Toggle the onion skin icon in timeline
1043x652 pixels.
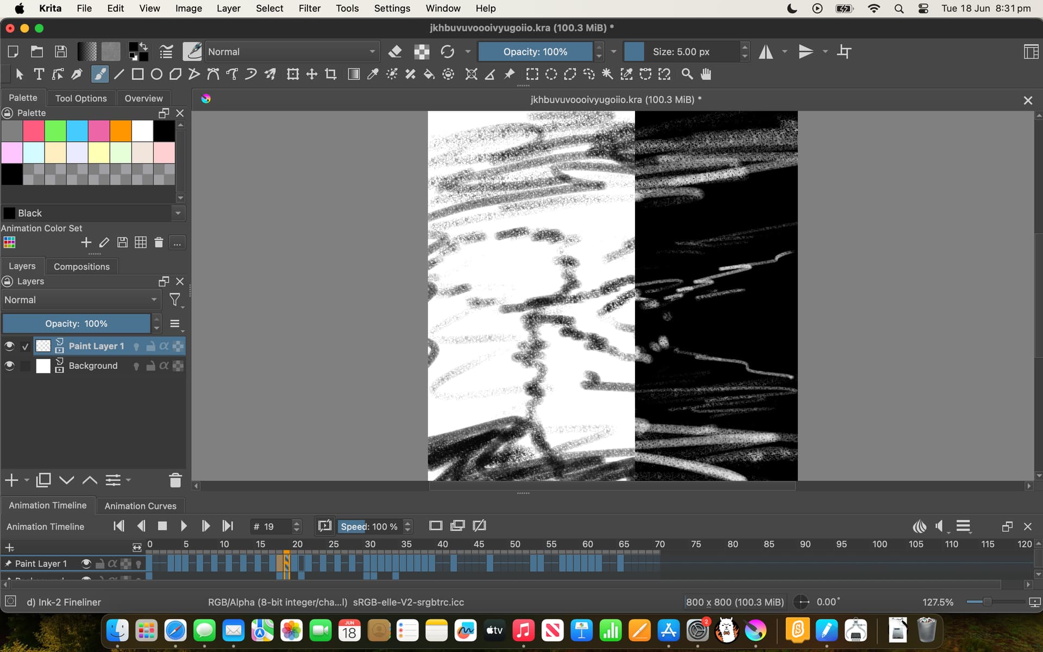920,526
